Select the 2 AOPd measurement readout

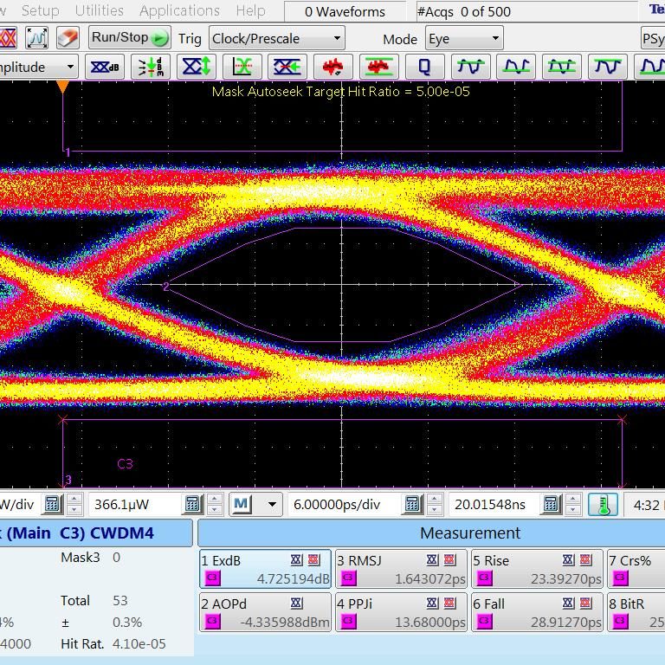click(x=266, y=612)
